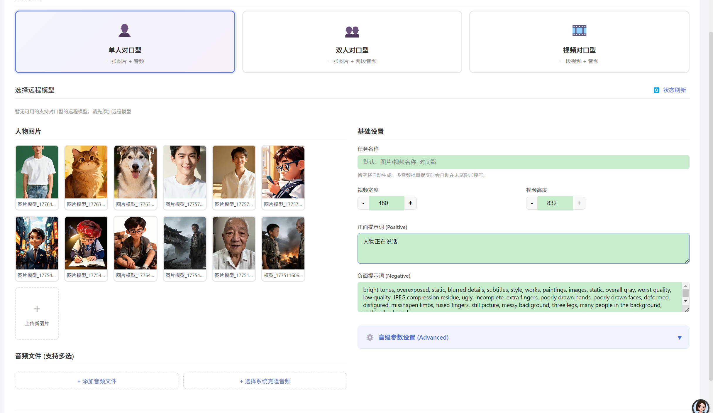The height and width of the screenshot is (413, 713).
Task: Click the Advanced settings gear icon
Action: [x=370, y=338]
